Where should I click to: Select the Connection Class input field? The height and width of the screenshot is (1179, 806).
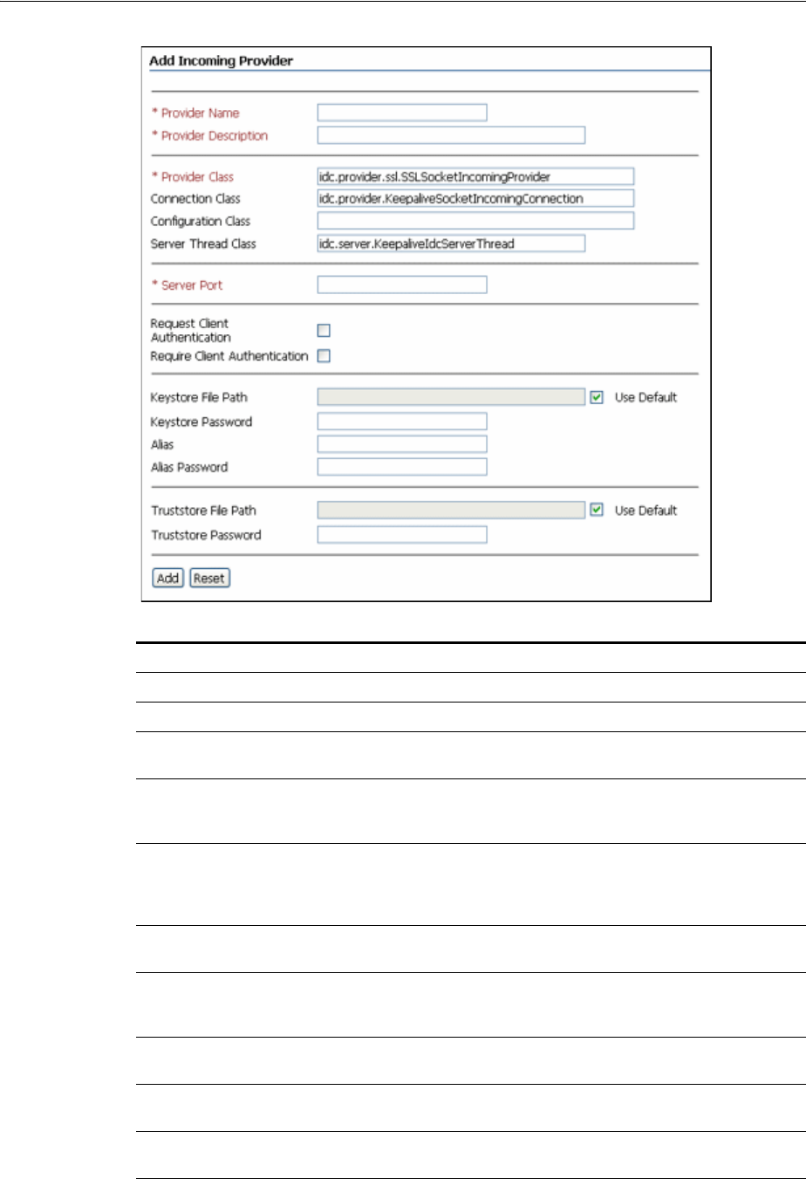pos(475,199)
